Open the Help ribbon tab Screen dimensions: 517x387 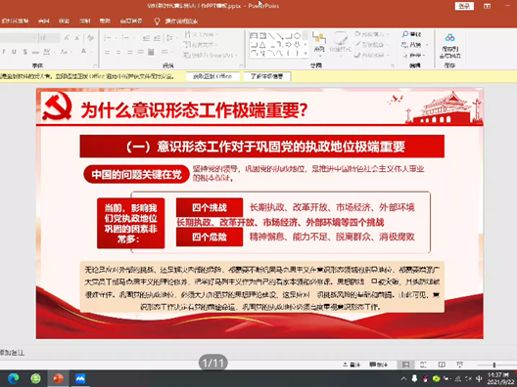(105, 21)
